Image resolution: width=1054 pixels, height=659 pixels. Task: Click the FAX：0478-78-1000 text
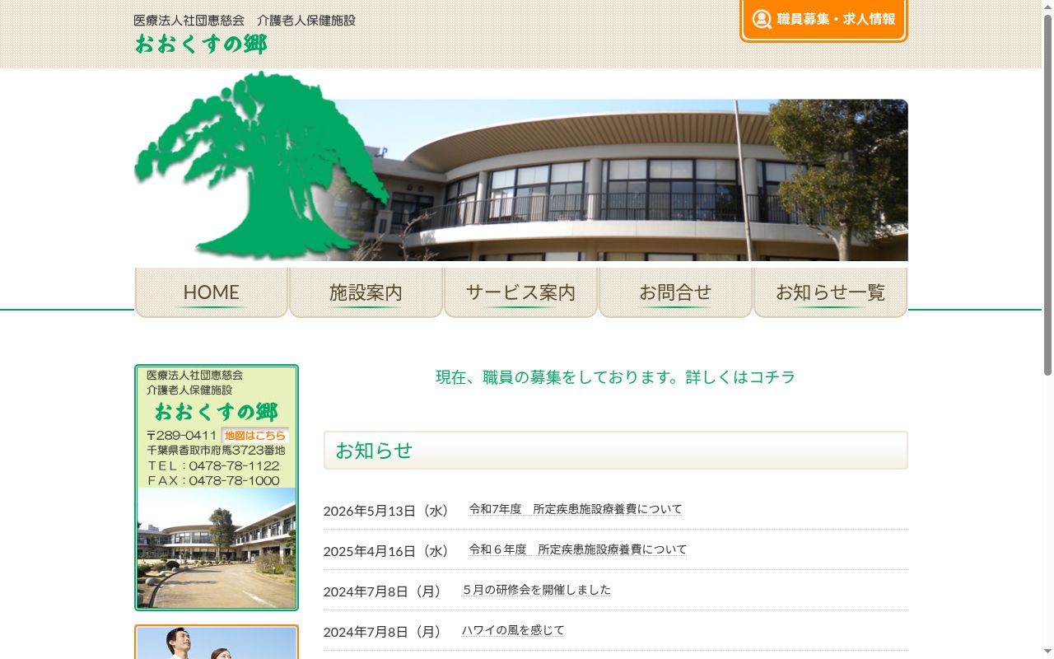(x=213, y=480)
